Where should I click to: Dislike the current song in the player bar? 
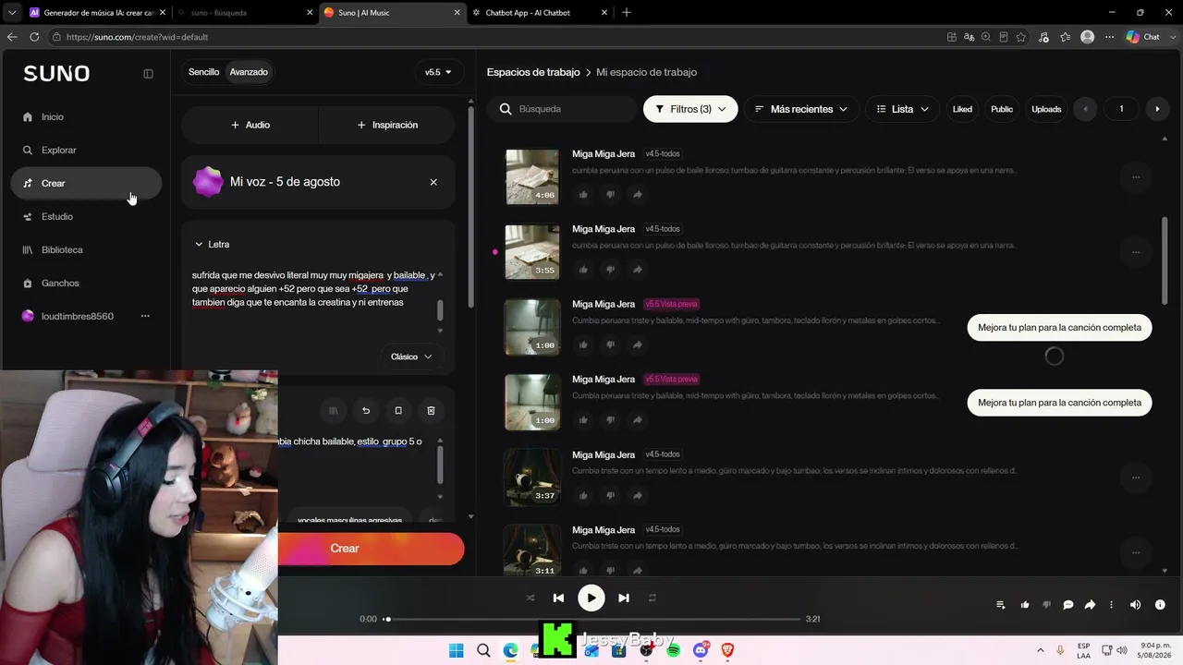[1046, 605]
